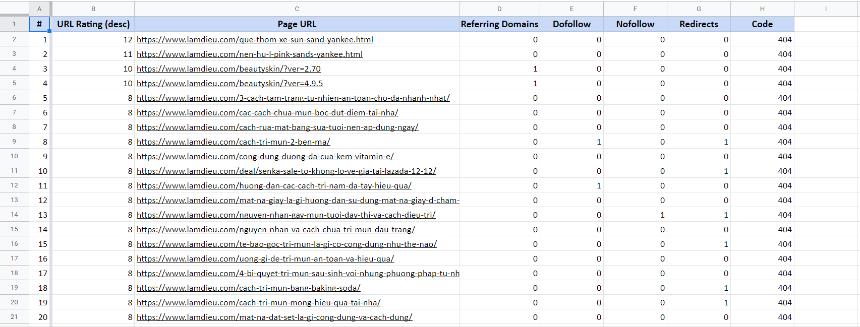Open the beautyskin/?ver=4.9.5 link
The height and width of the screenshot is (327, 860).
230,83
